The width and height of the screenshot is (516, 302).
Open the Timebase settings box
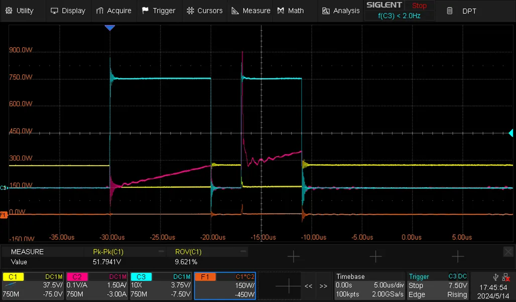(x=369, y=285)
